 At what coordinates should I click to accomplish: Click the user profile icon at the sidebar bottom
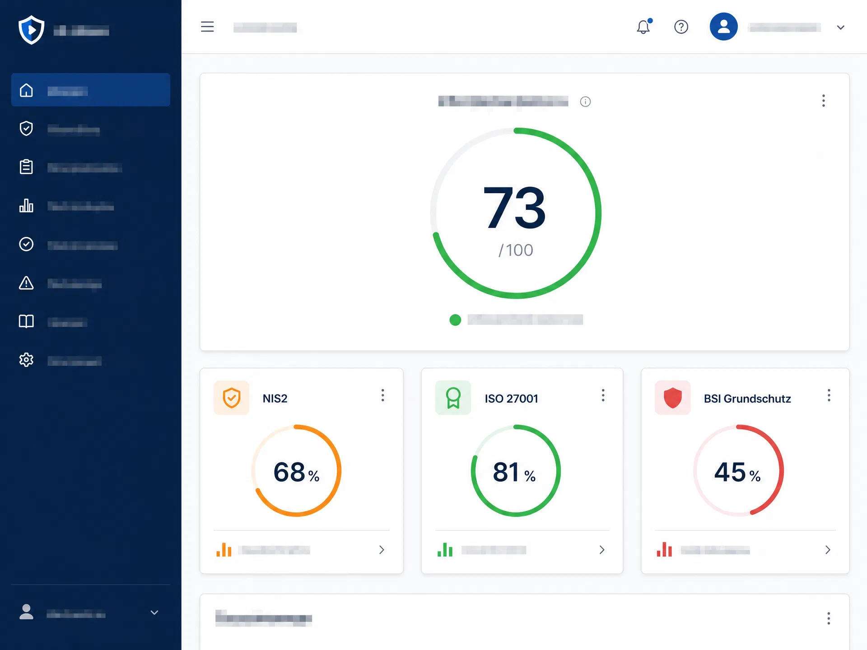[x=26, y=612]
